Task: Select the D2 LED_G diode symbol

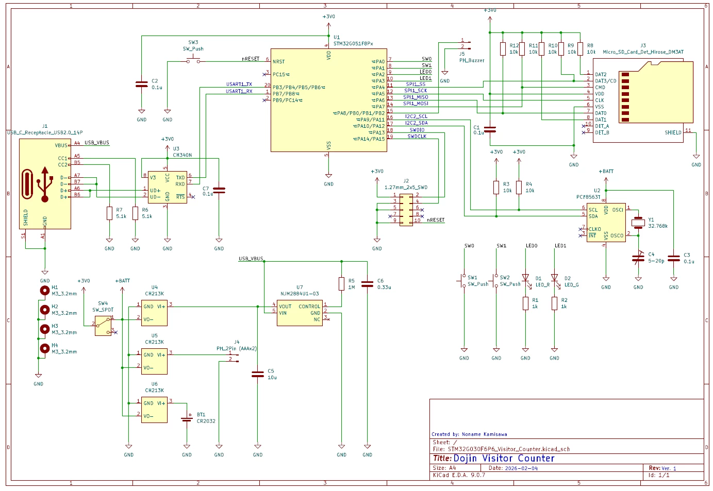Action: [x=554, y=279]
